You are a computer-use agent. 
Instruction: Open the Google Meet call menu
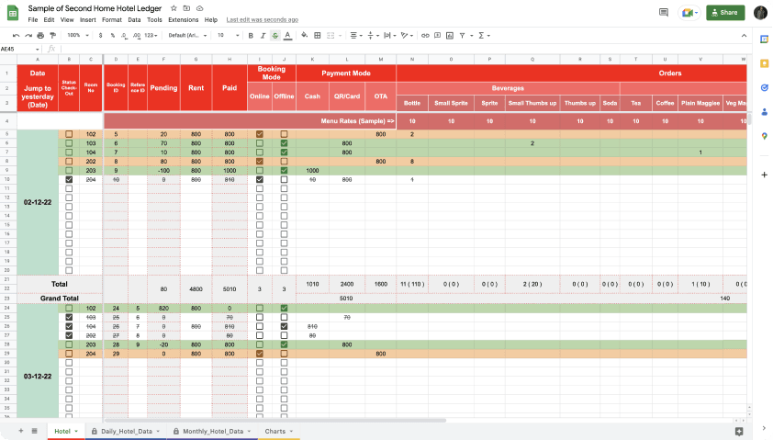(689, 13)
